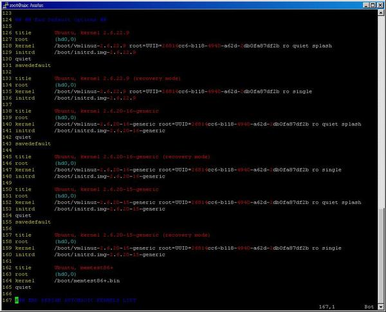Image resolution: width=386 pixels, height=312 pixels.
Task: Click the green cursor block on line 167
Action: [17, 300]
